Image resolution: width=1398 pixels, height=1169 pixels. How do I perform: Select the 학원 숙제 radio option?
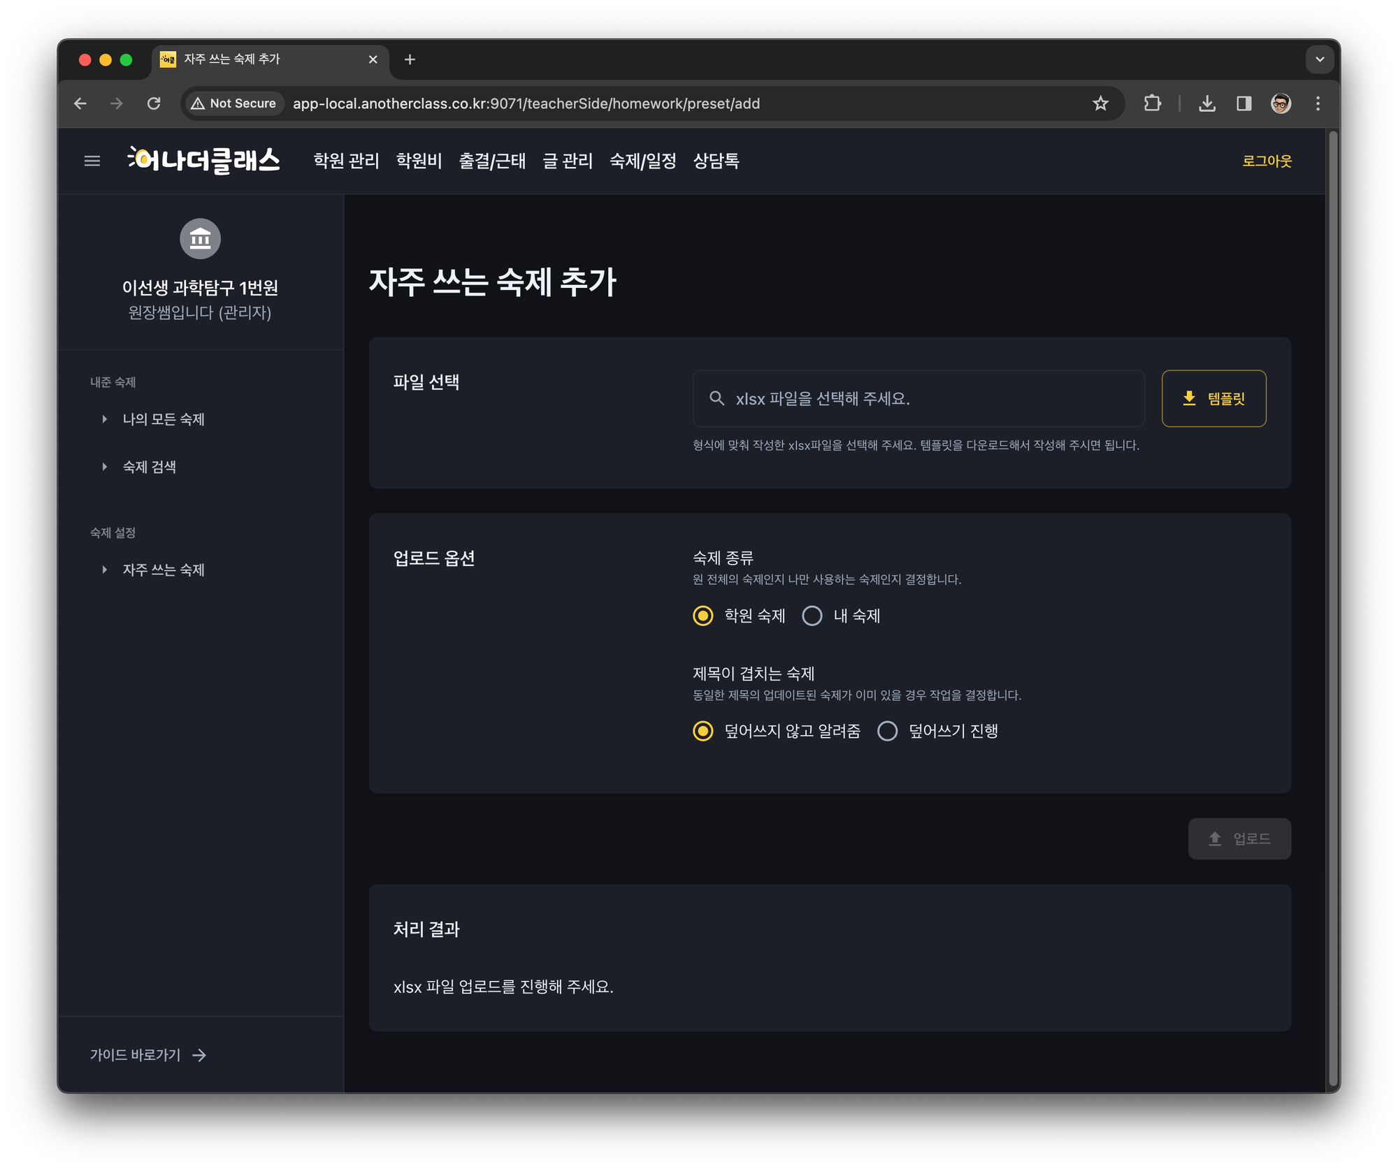pos(703,616)
